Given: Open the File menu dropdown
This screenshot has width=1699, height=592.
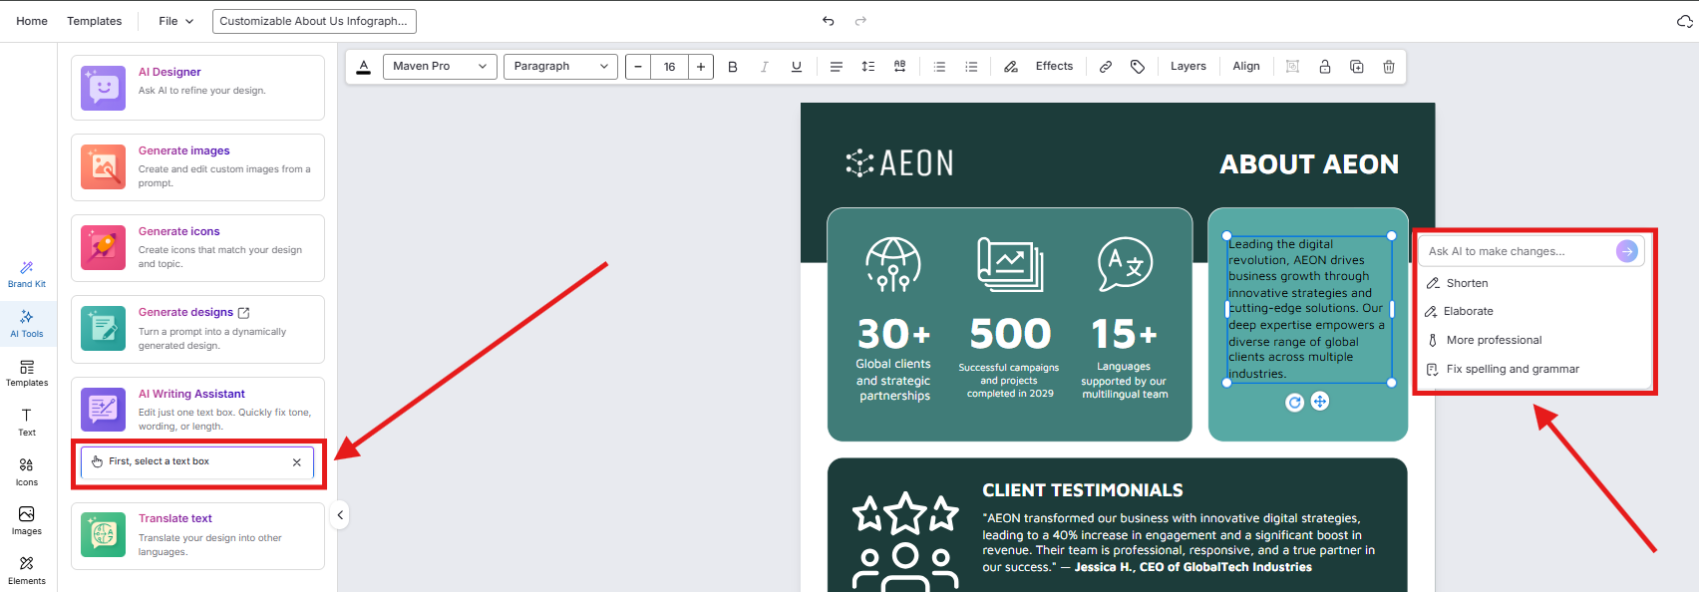Looking at the screenshot, I should click(x=176, y=21).
